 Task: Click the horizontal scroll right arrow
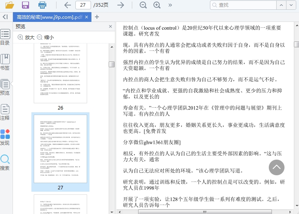pyautogui.click(x=290, y=212)
